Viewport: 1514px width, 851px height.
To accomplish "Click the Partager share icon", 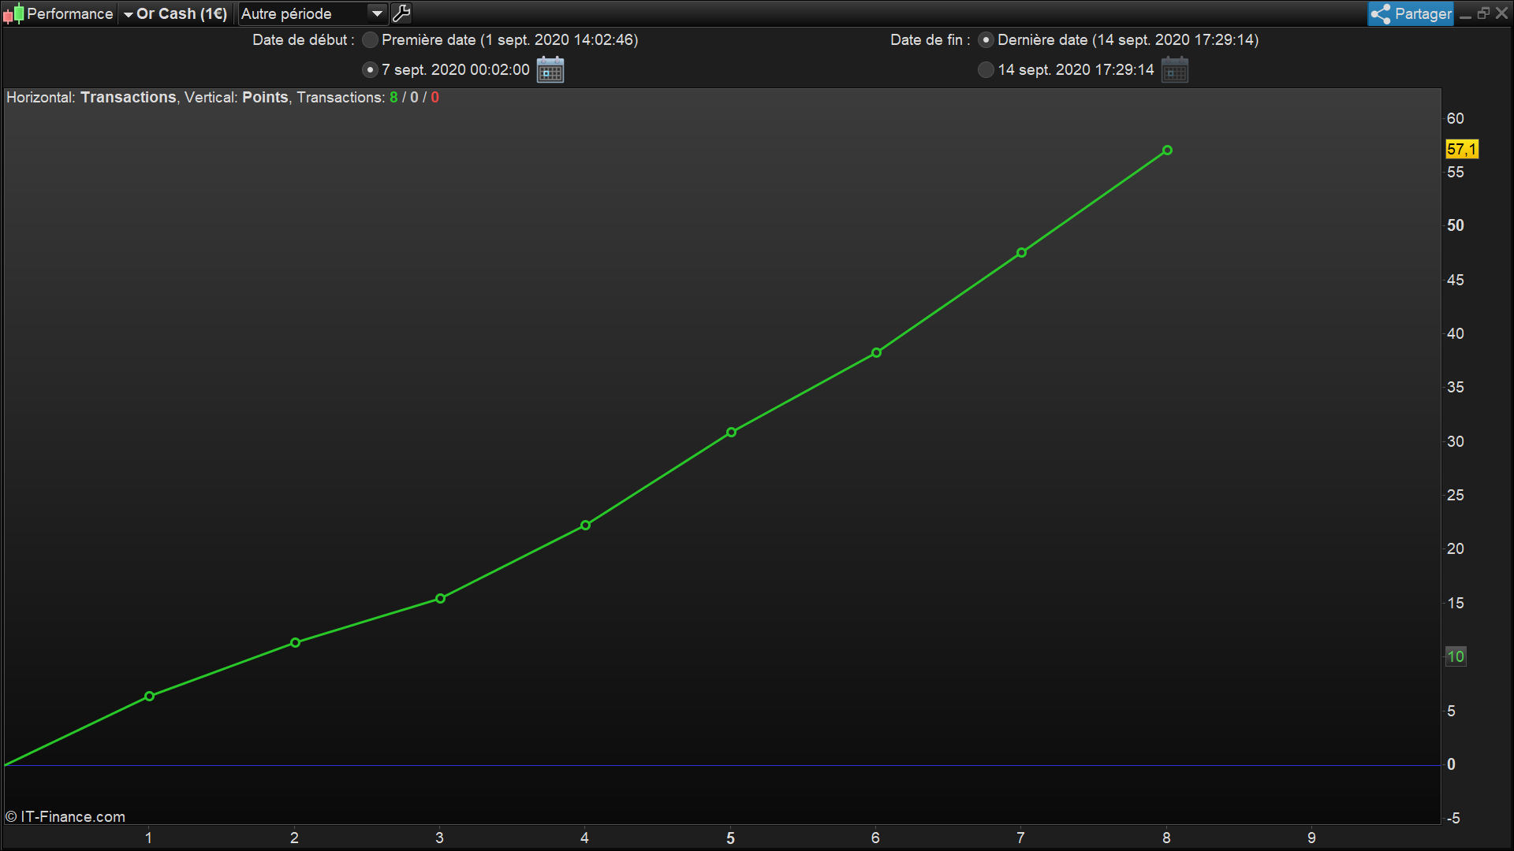I will [1381, 13].
